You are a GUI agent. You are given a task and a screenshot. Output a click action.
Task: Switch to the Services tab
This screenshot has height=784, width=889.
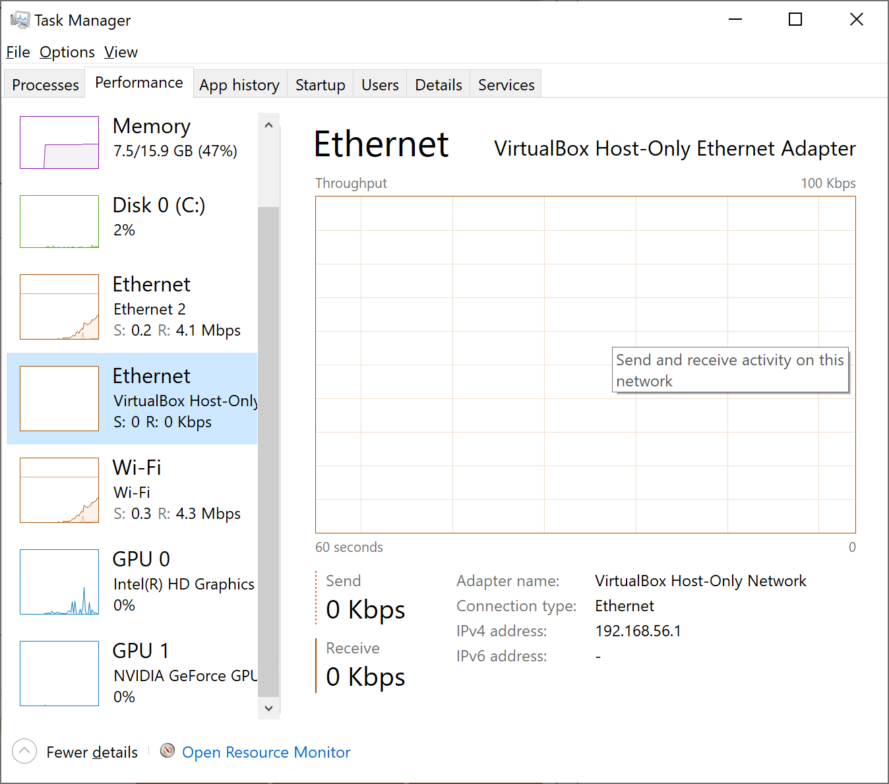(x=506, y=85)
